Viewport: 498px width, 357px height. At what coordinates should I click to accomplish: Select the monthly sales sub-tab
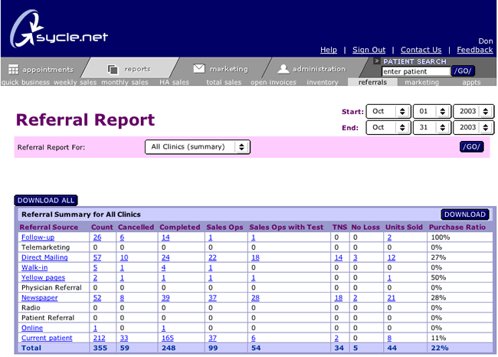125,82
